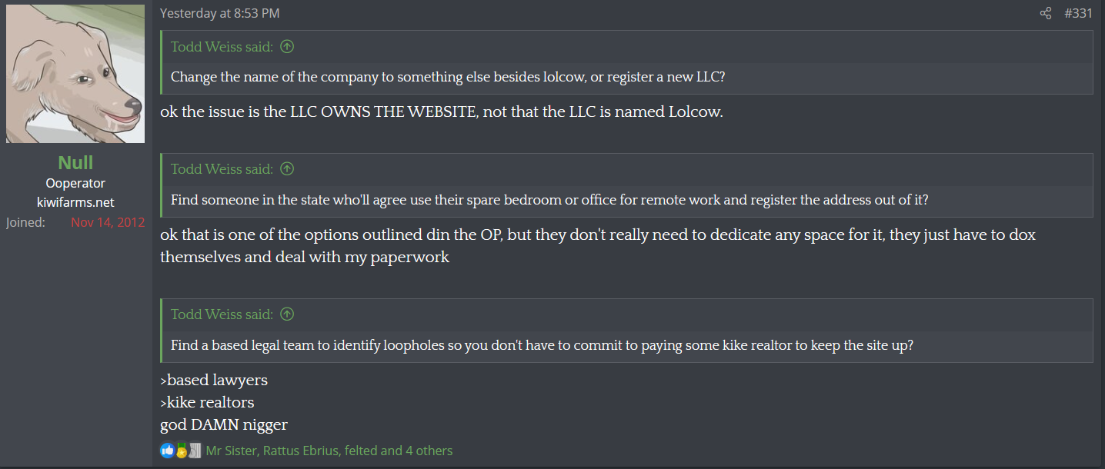Click the blue thumbs-up Like reaction icon

pos(167,451)
